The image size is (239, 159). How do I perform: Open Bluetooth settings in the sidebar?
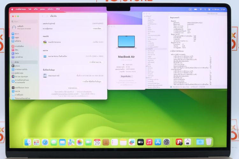point(16,38)
